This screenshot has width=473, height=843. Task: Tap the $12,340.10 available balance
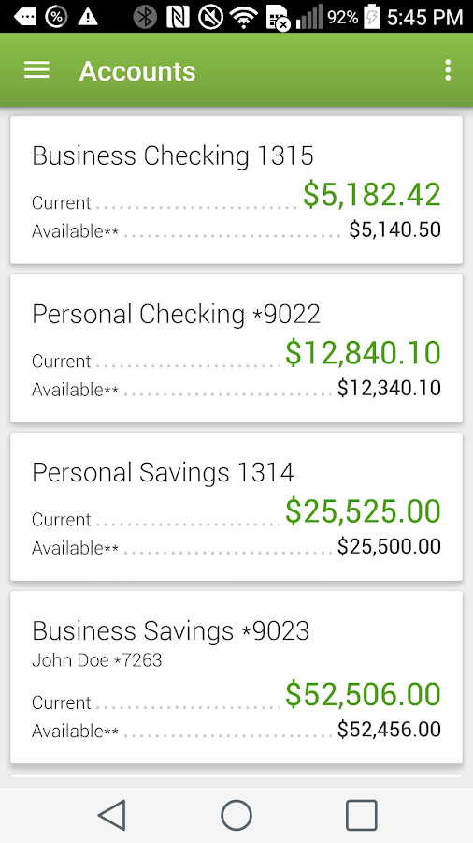pos(390,388)
